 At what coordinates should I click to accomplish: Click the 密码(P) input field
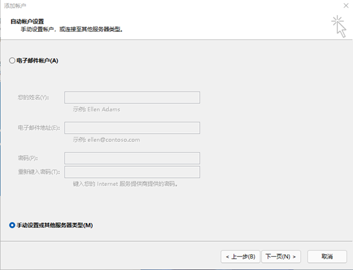[x=132, y=158]
